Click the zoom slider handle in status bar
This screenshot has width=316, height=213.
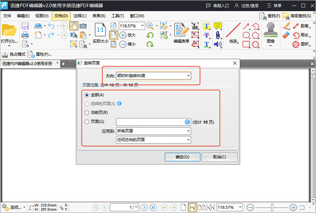point(272,207)
